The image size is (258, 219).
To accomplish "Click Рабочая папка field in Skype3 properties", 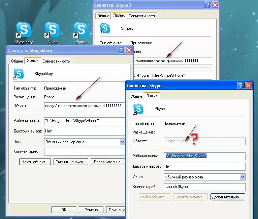I will pos(172,76).
